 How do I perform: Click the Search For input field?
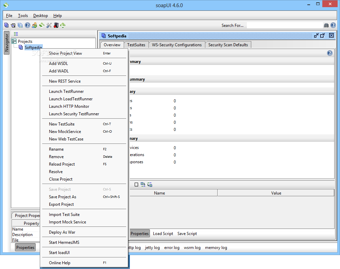[285, 26]
